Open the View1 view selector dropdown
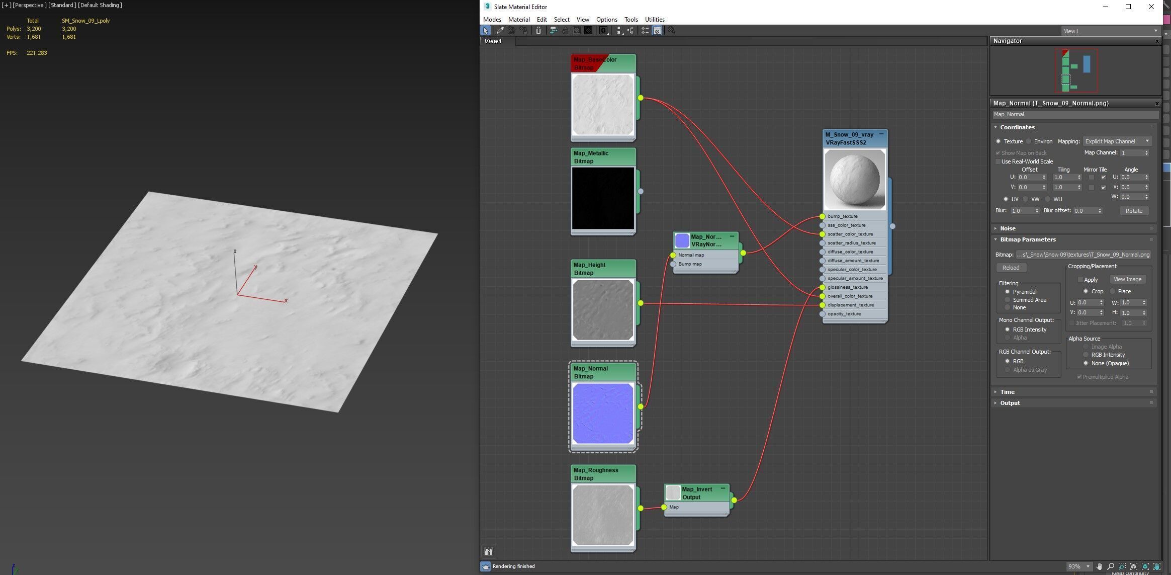1171x575 pixels. pyautogui.click(x=1110, y=31)
